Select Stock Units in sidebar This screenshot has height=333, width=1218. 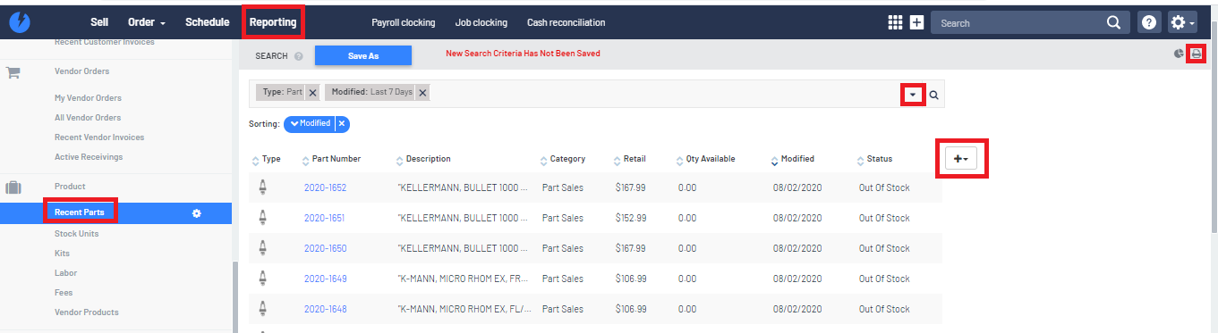[77, 234]
